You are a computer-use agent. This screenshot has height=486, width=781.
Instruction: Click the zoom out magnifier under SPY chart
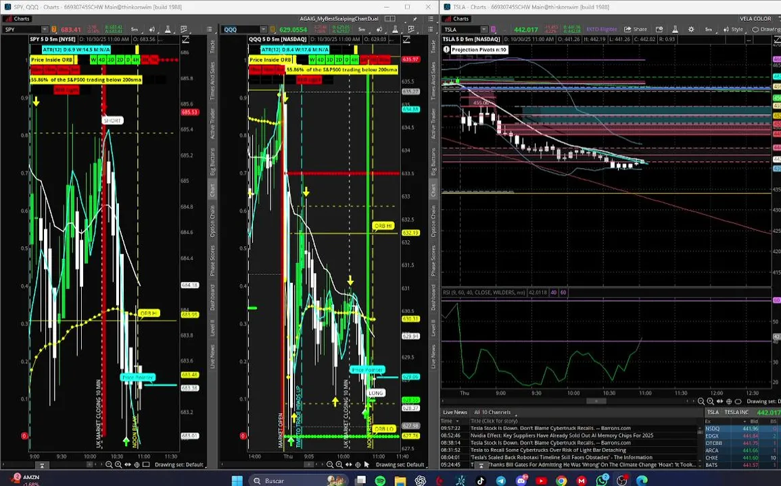click(x=109, y=464)
